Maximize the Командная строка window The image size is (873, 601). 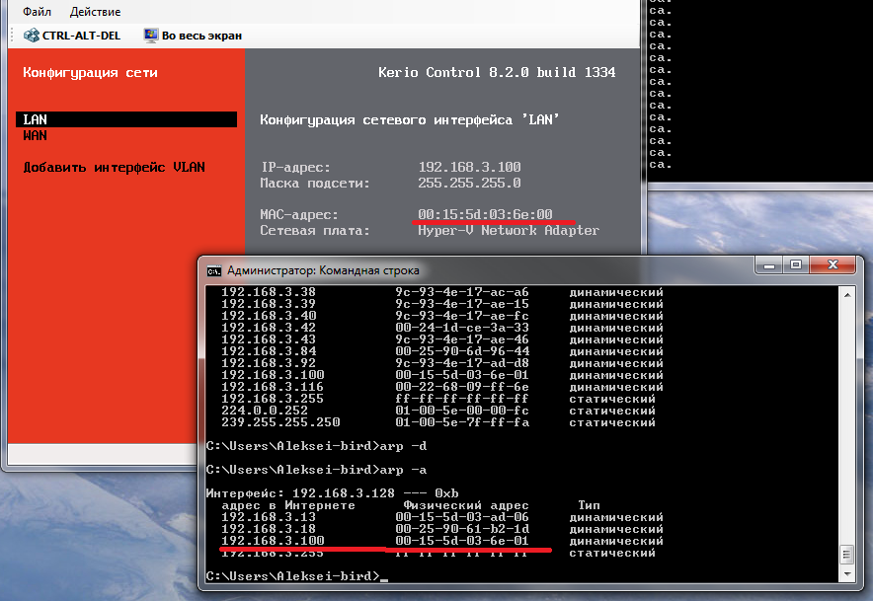[796, 265]
